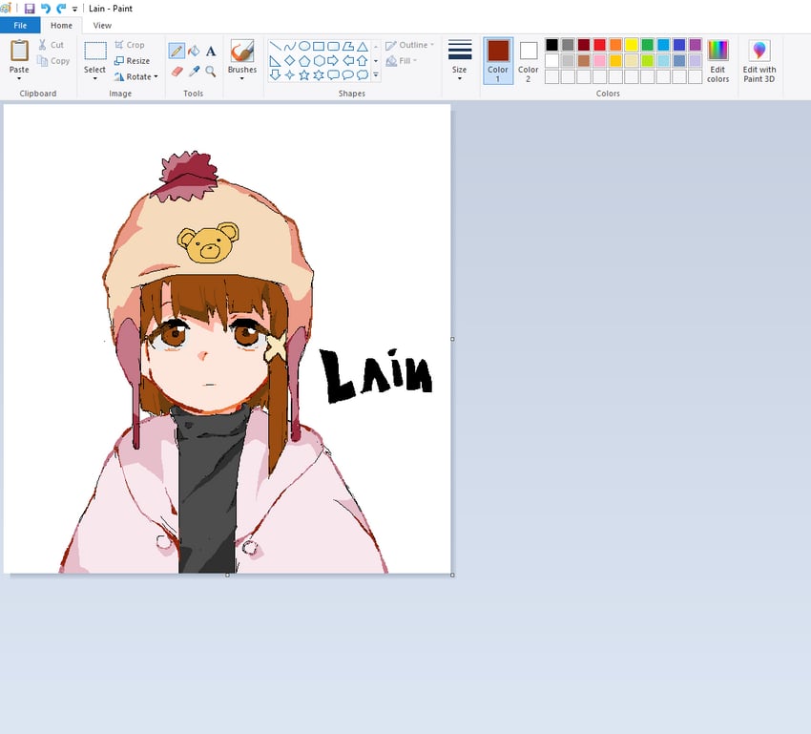Pick black from the color palette

551,45
